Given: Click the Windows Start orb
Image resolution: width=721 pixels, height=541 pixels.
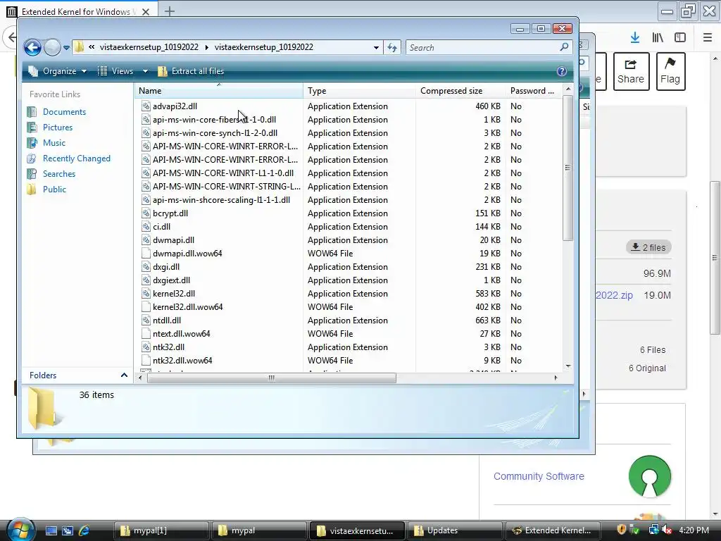Looking at the screenshot, I should coord(20,530).
